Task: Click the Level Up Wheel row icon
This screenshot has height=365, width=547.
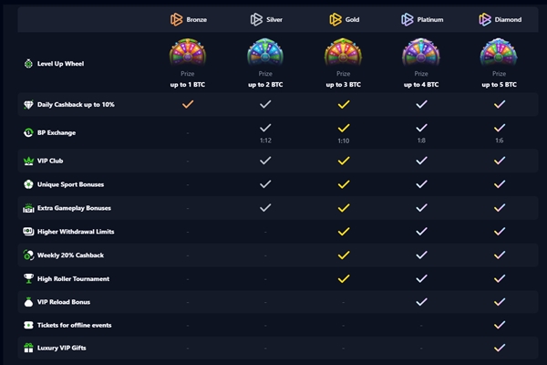Action: (28, 64)
